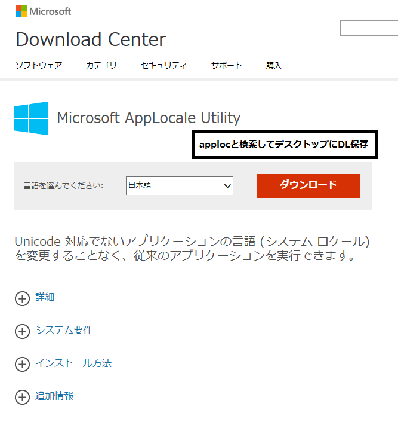Open the 購入 menu

[274, 65]
